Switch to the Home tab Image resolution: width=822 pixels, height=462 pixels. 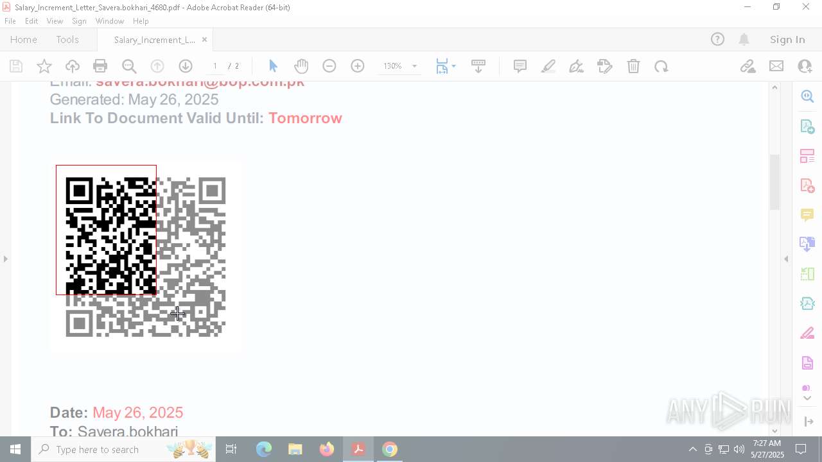pyautogui.click(x=24, y=40)
